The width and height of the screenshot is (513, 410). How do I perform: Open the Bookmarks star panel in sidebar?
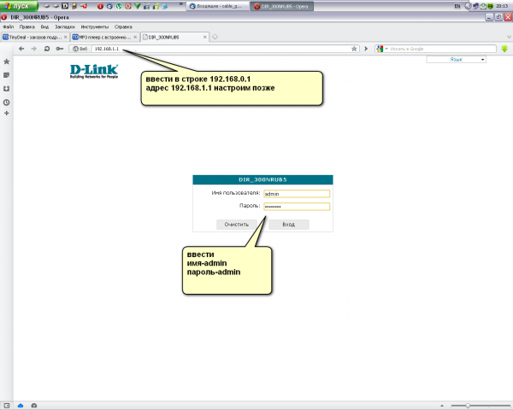6,61
